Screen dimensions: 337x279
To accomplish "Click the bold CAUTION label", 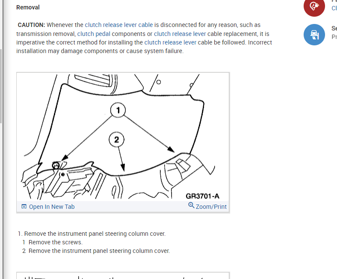I will coord(31,25).
